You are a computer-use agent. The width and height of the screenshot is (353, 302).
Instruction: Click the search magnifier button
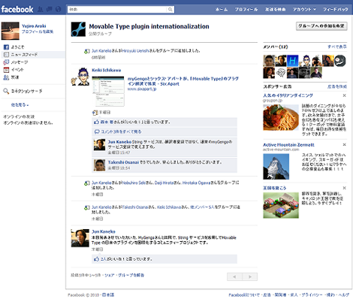(x=170, y=10)
